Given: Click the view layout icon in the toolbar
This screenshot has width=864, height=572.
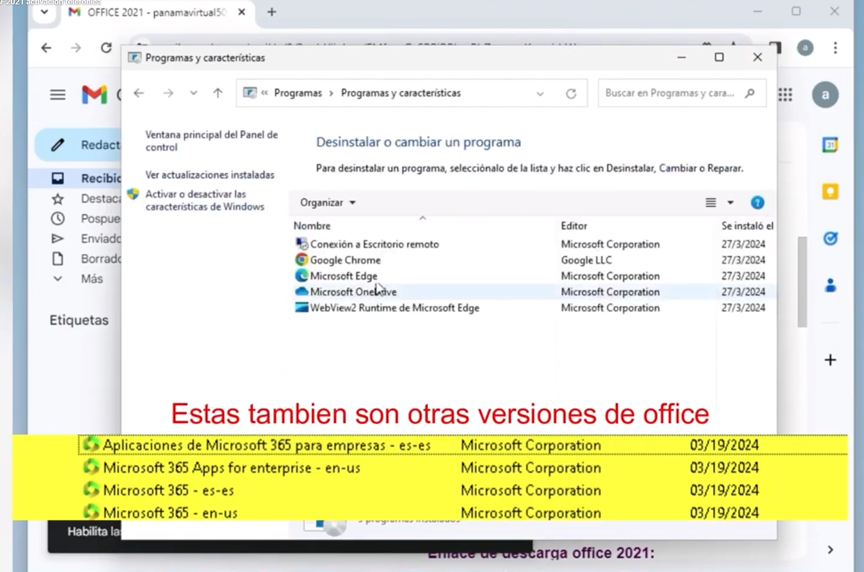Looking at the screenshot, I should 711,203.
